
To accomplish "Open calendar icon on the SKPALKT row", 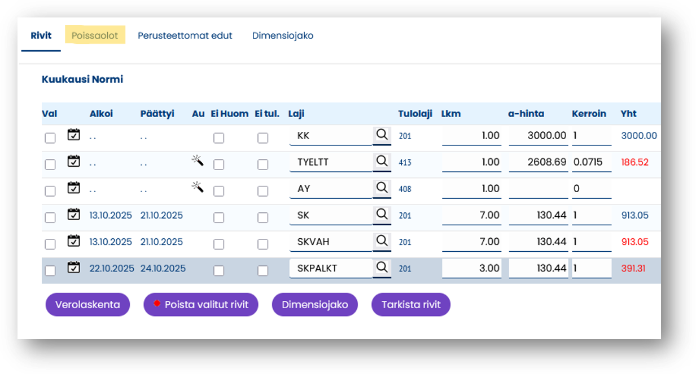I will [x=73, y=268].
